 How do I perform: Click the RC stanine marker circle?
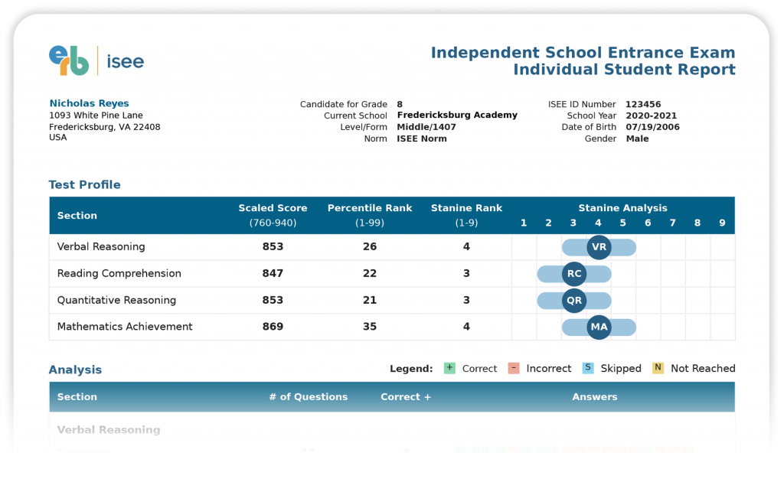click(574, 274)
